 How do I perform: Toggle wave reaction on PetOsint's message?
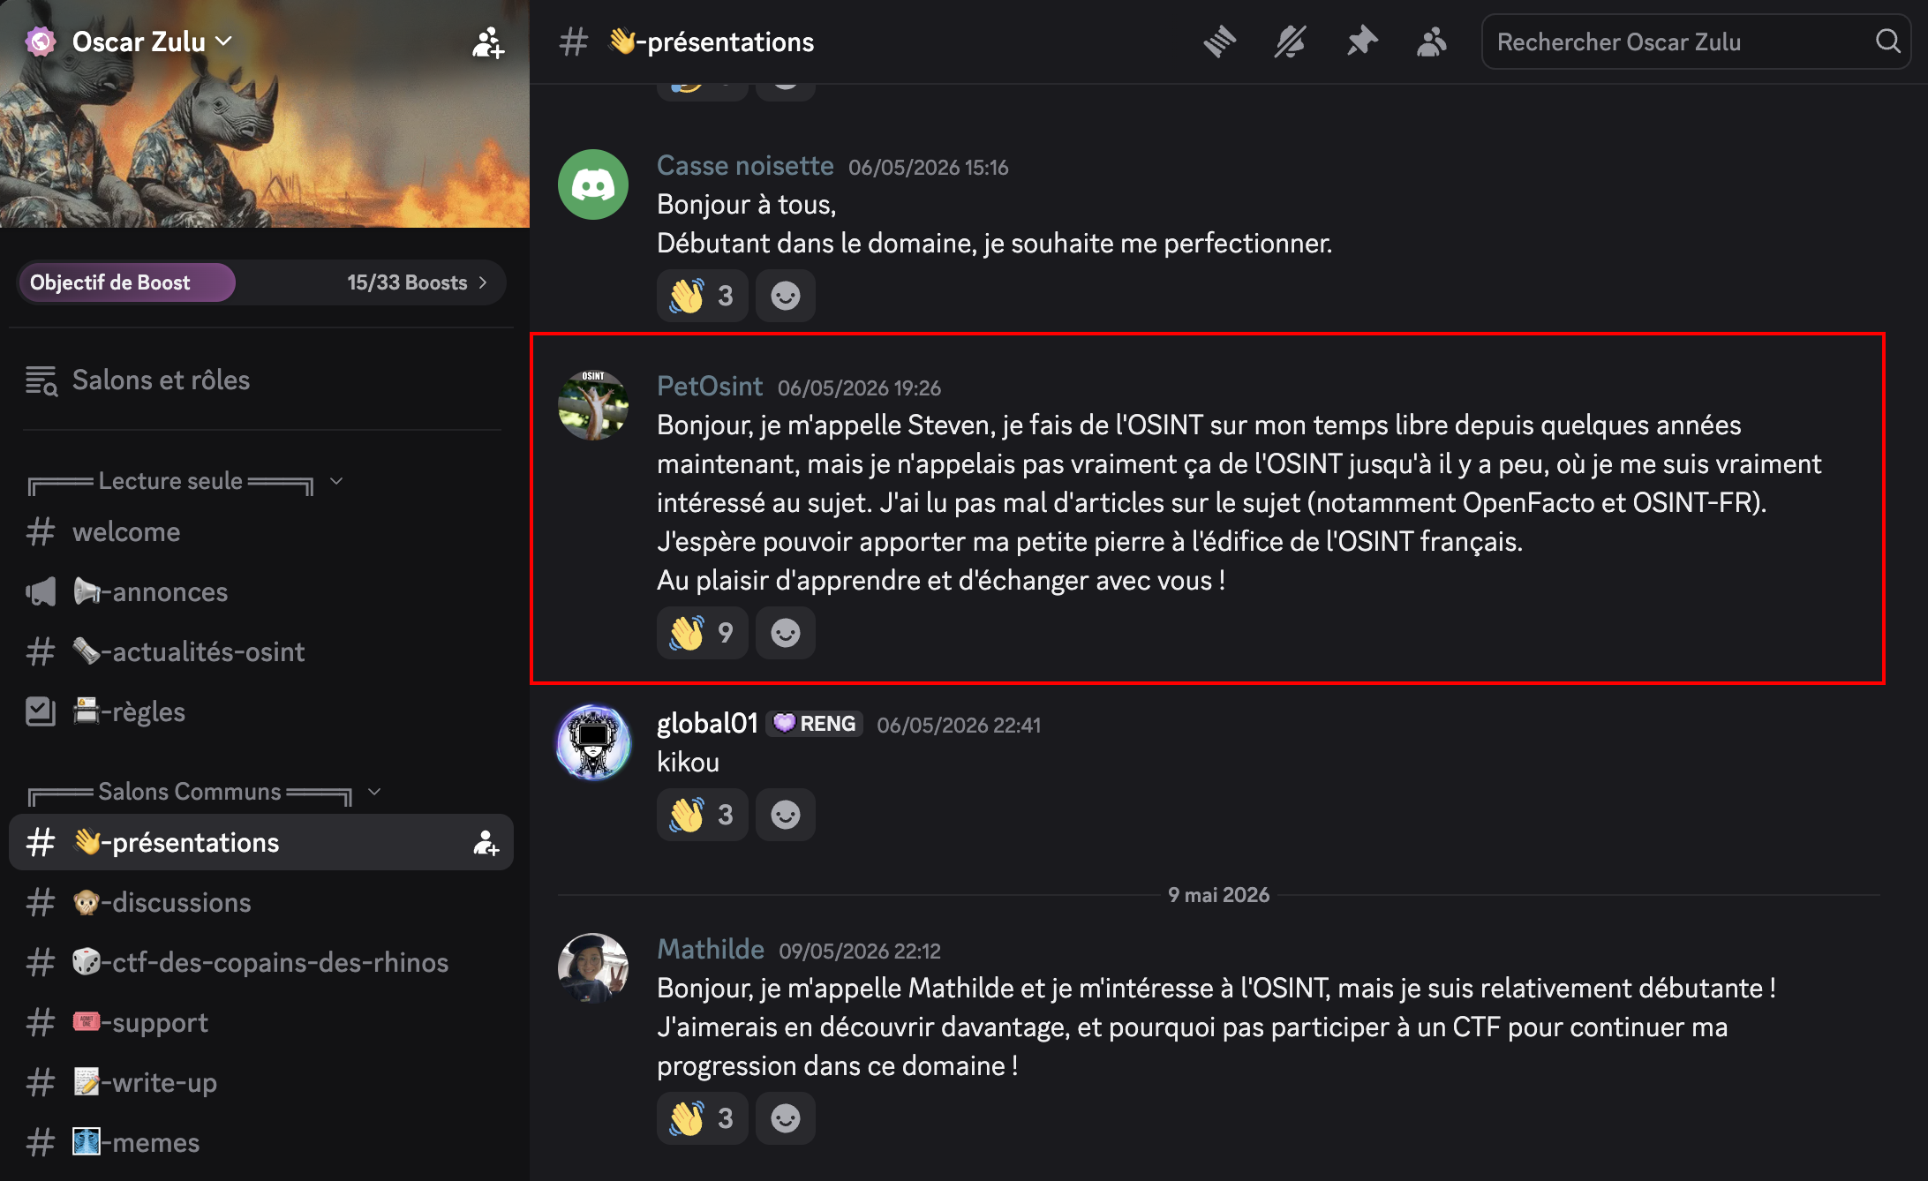(x=702, y=633)
